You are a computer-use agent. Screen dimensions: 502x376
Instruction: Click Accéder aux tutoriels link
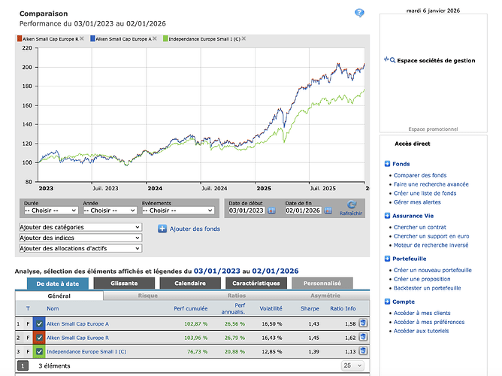pyautogui.click(x=421, y=331)
